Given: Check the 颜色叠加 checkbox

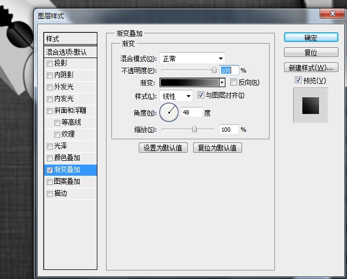Looking at the screenshot, I should coord(49,158).
